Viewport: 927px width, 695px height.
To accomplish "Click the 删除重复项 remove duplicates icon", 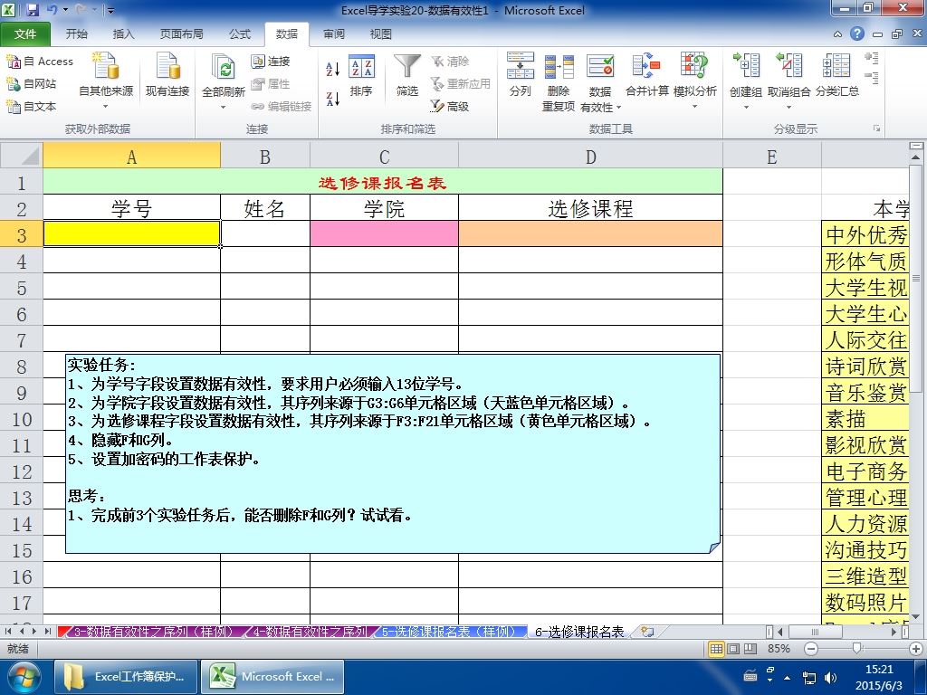I will [559, 66].
